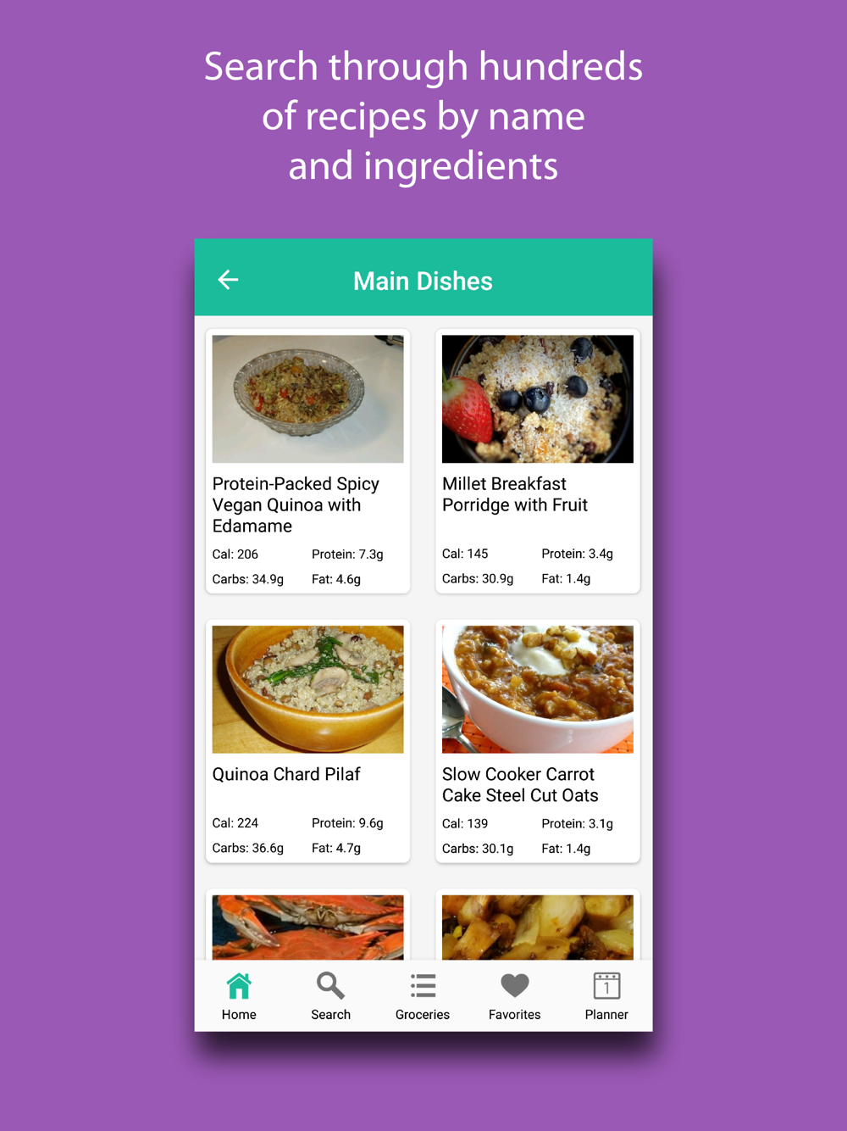Open the millet porridge recipe photo

(538, 398)
